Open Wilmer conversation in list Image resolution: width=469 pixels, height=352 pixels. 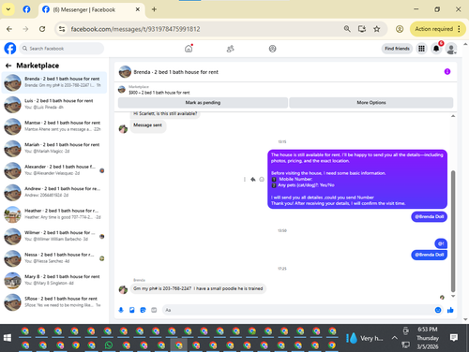[x=54, y=236]
